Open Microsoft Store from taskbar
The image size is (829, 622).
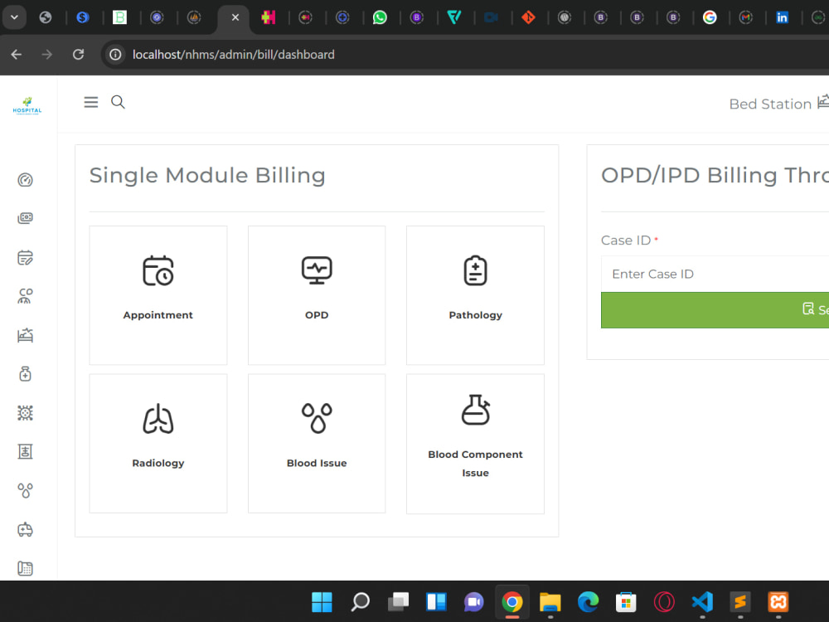coord(626,602)
